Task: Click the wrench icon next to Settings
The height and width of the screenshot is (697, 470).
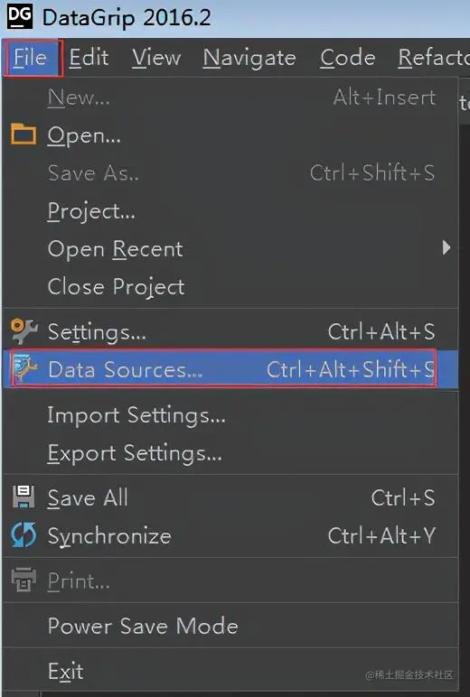Action: click(24, 331)
